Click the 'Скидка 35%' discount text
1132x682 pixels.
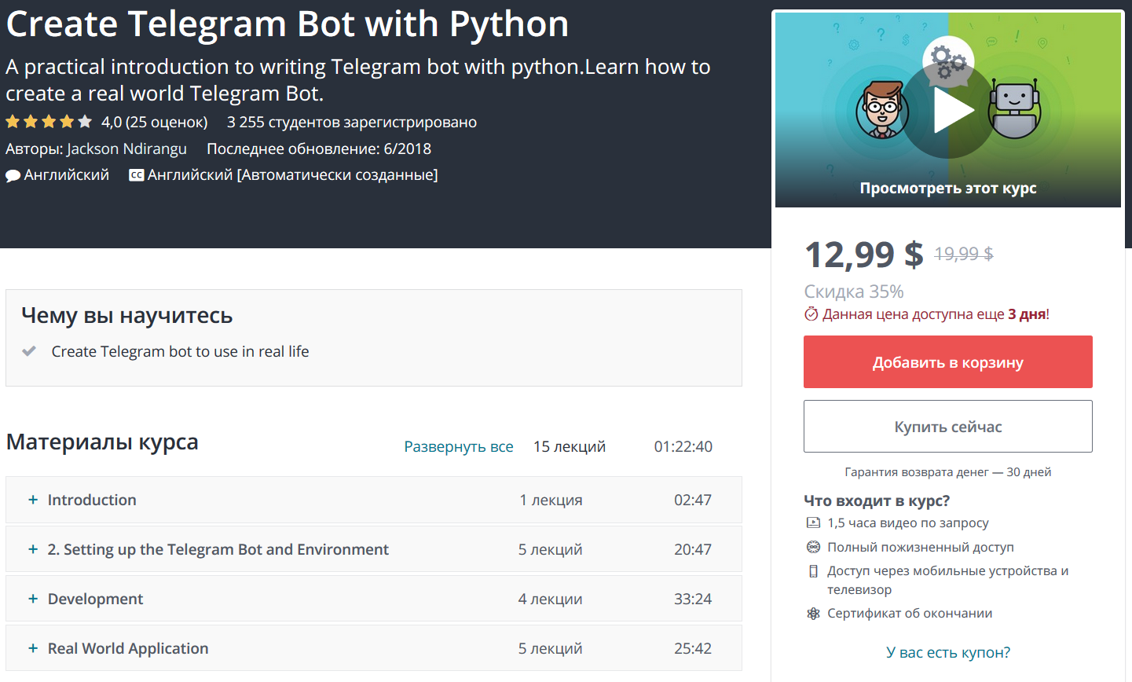[854, 291]
